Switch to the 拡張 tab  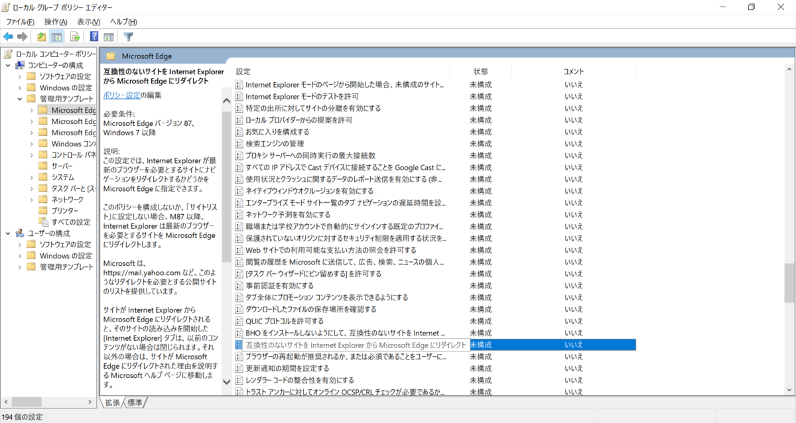pyautogui.click(x=112, y=402)
